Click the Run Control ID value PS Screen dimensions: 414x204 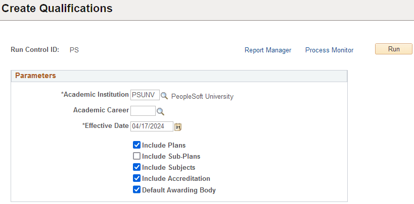pos(74,50)
